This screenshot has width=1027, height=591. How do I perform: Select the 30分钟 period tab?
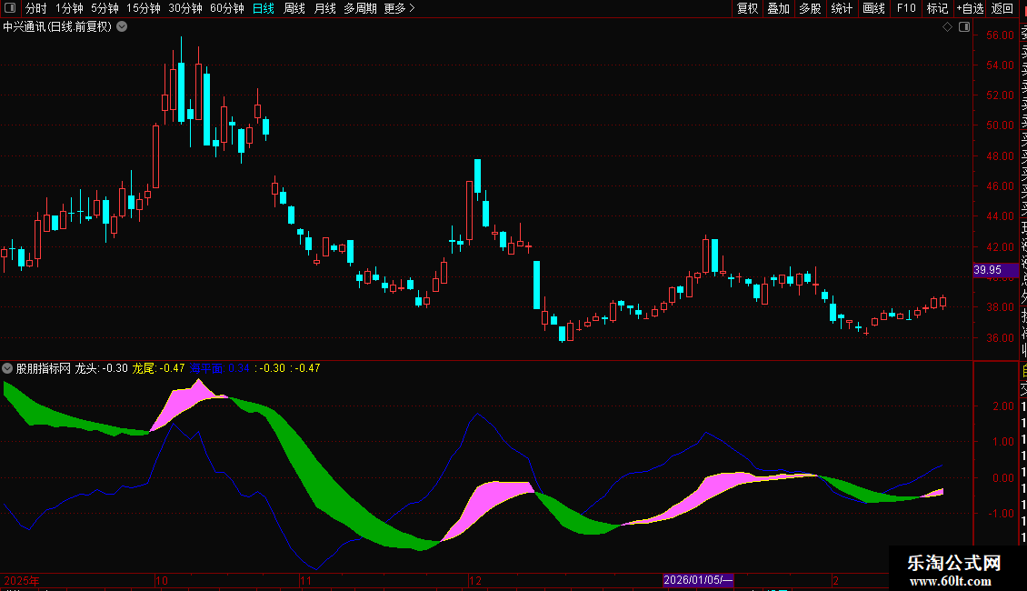(x=185, y=8)
